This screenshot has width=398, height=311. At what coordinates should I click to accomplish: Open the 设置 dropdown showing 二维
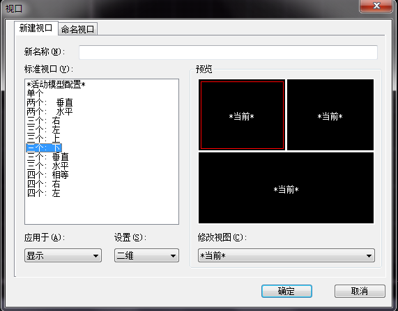pos(146,255)
